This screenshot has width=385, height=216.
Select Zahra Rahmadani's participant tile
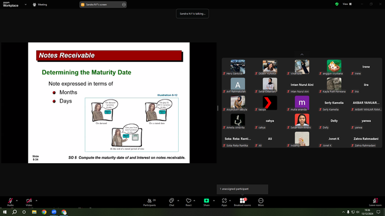coord(366,139)
